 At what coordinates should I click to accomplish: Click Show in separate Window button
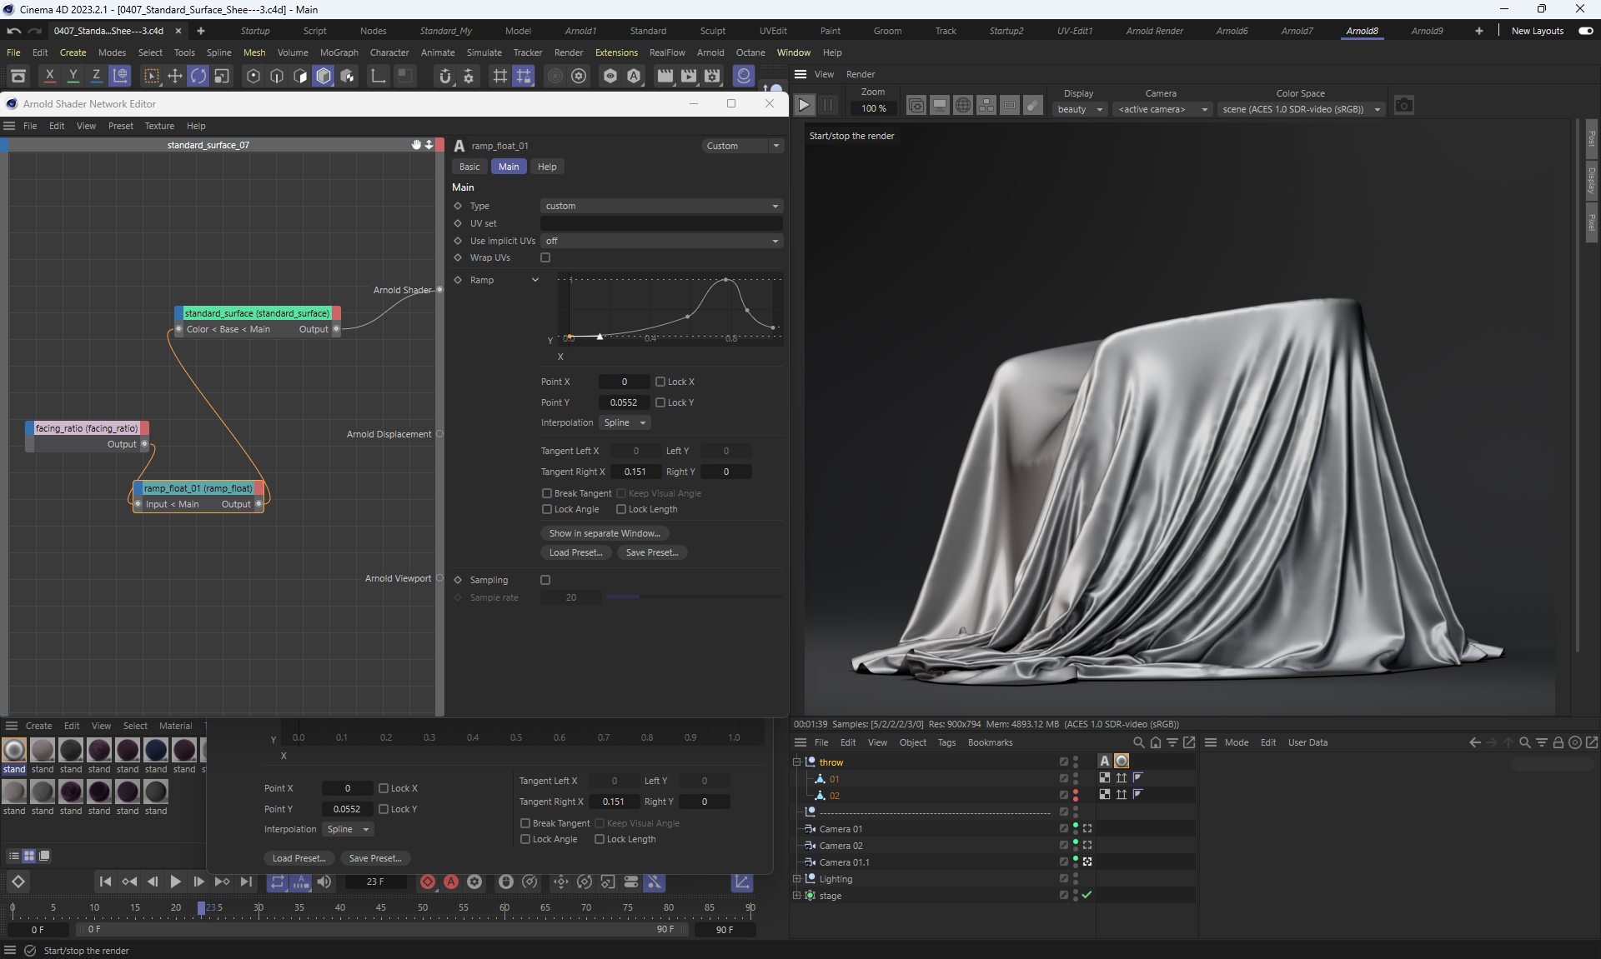[604, 533]
